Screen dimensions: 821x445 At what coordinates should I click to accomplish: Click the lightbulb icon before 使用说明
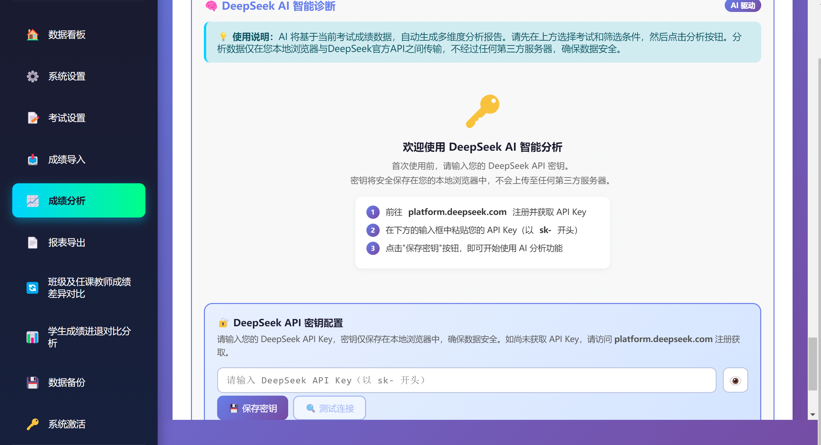[x=223, y=37]
